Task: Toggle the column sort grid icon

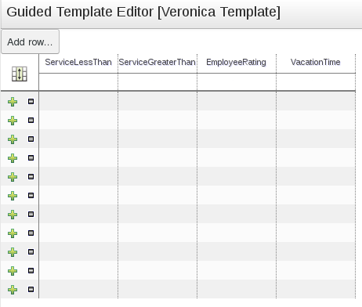Action: tap(20, 74)
